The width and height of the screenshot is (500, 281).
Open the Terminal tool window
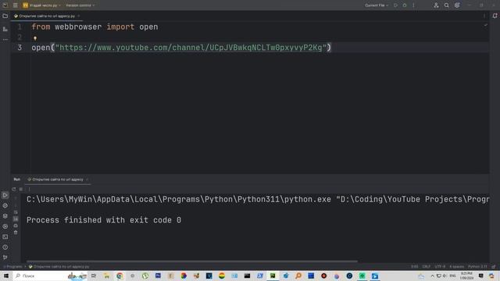tap(5, 237)
